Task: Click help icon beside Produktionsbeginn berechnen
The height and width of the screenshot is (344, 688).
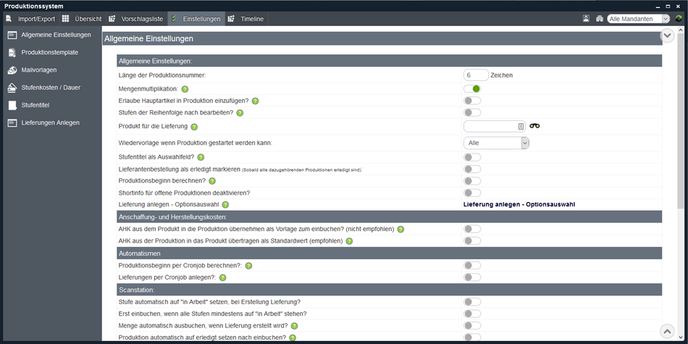Action: coord(212,181)
